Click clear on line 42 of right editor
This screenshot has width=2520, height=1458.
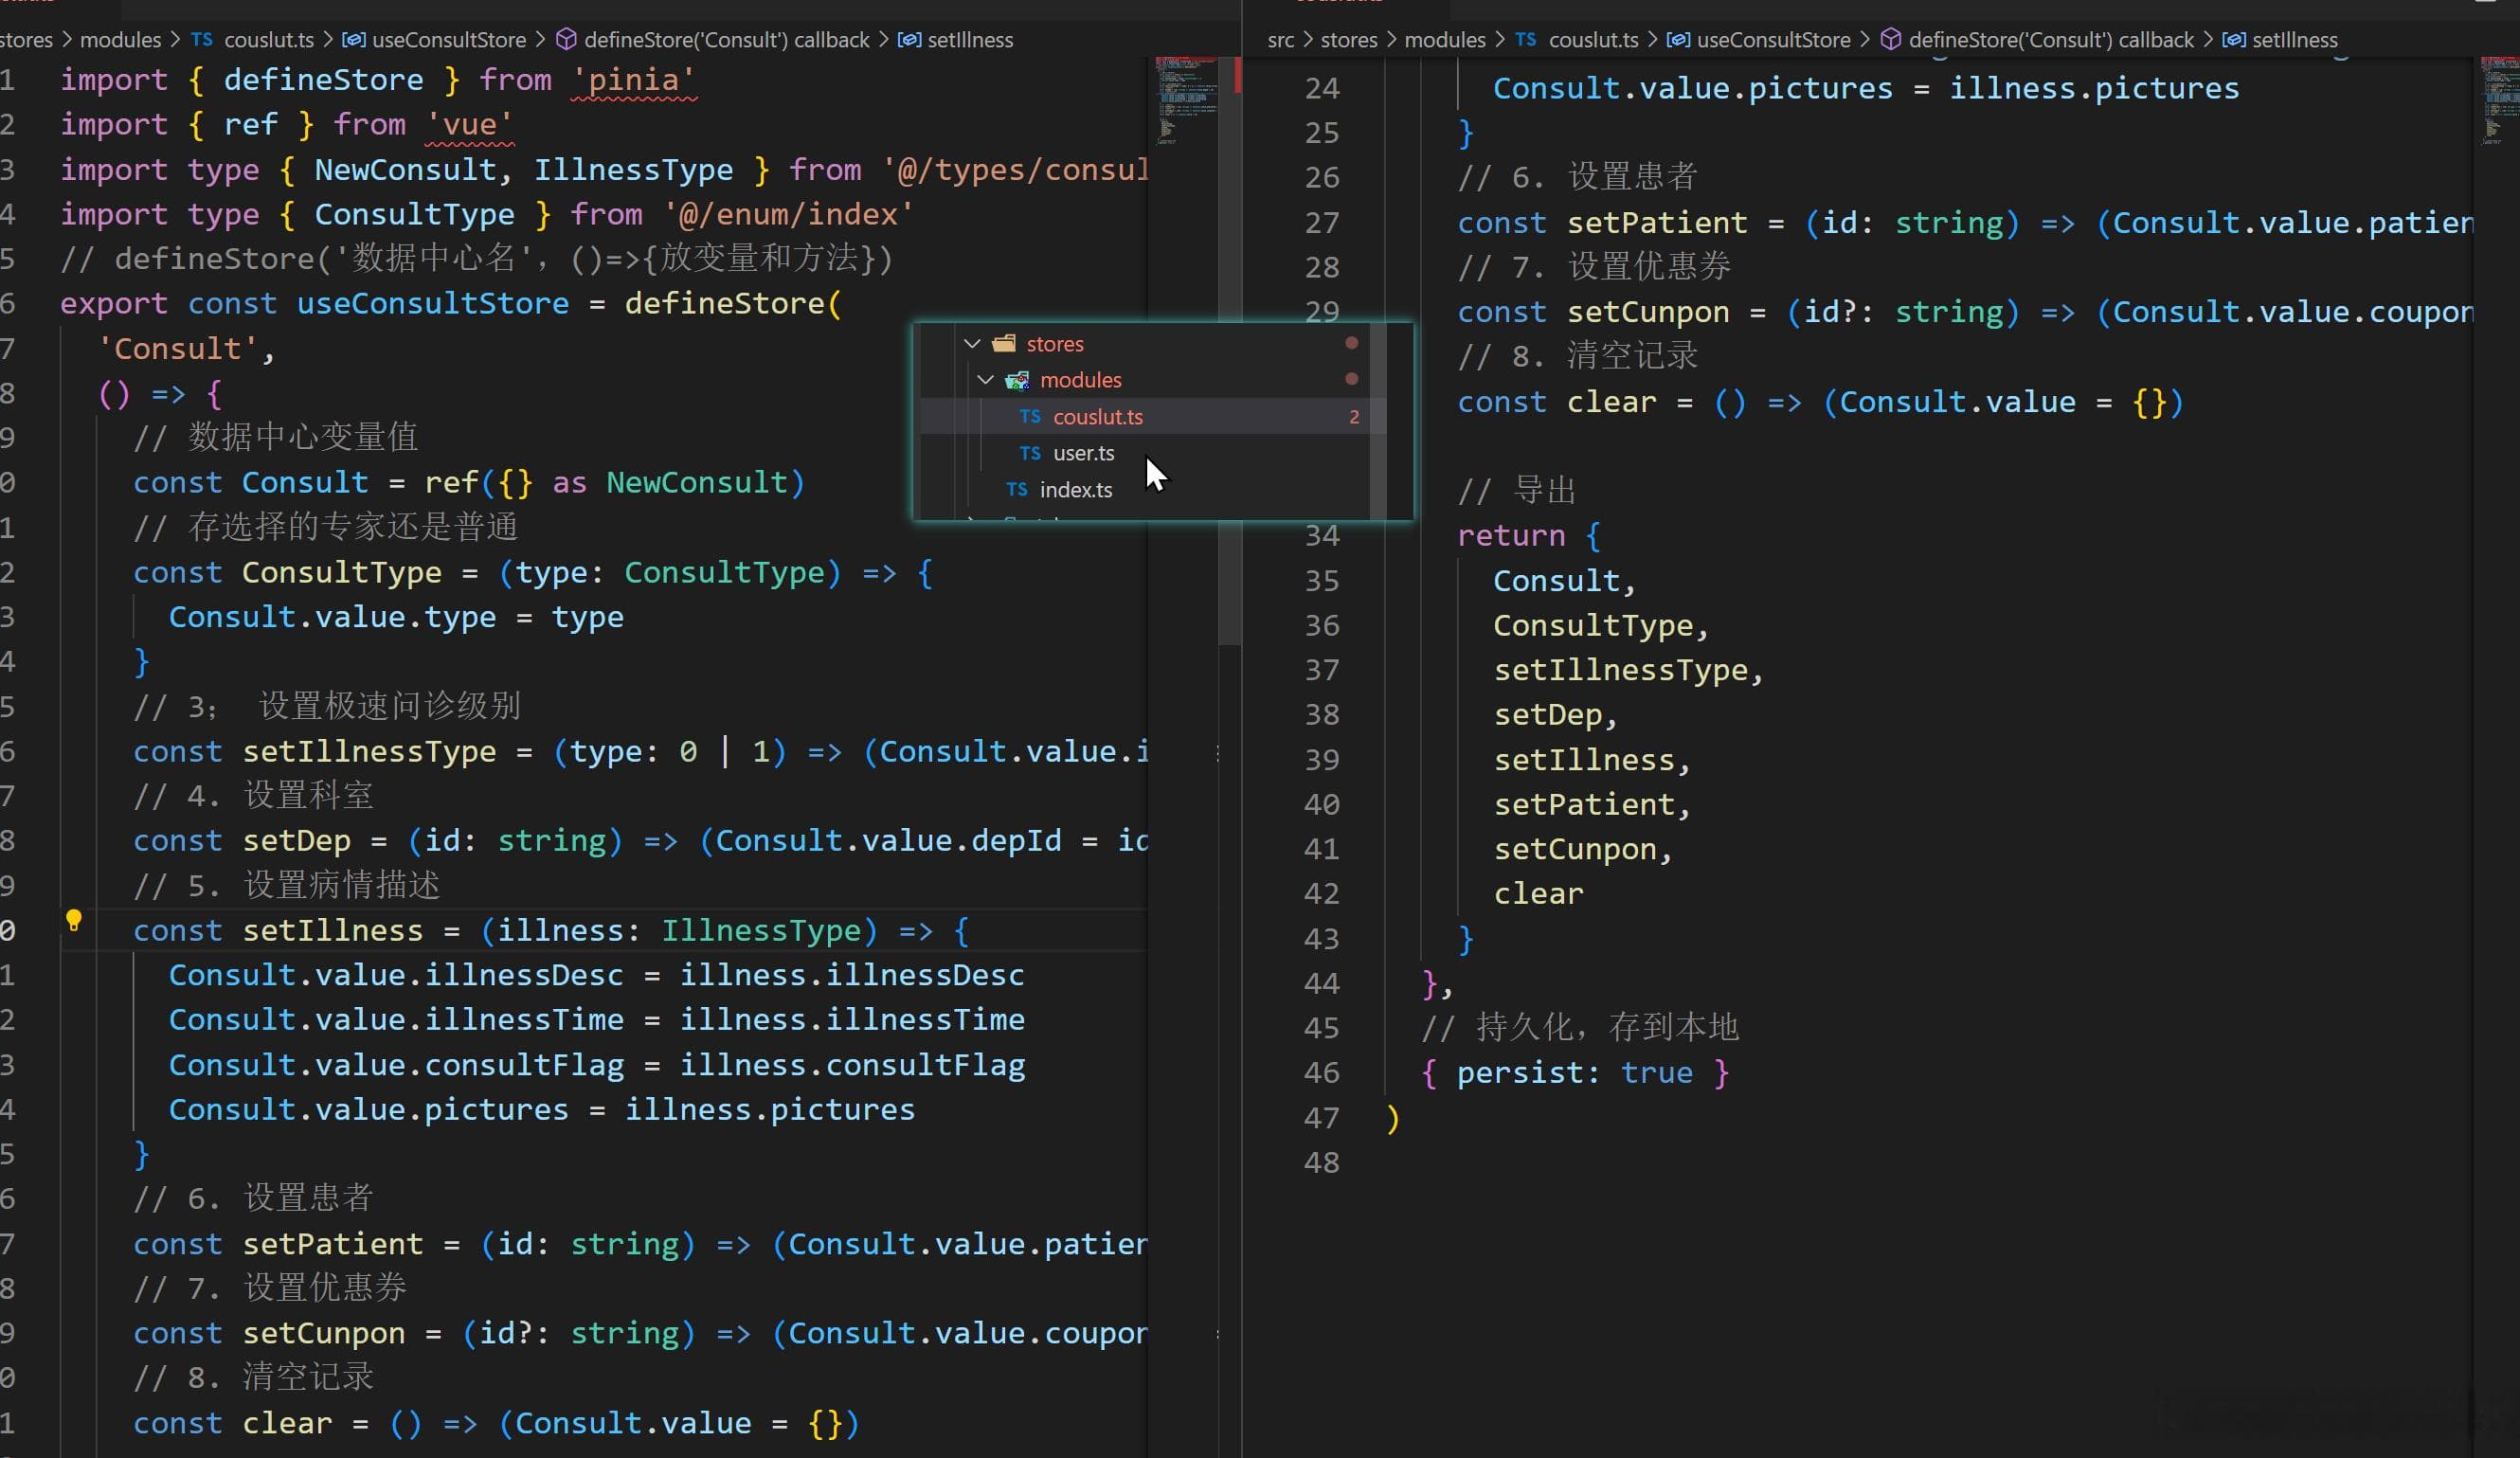(1538, 894)
